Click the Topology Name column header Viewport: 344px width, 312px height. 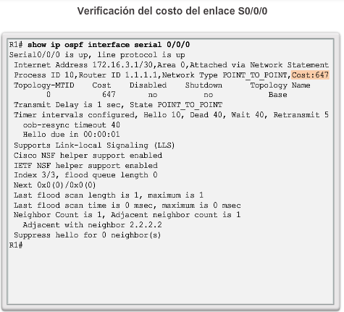280,85
